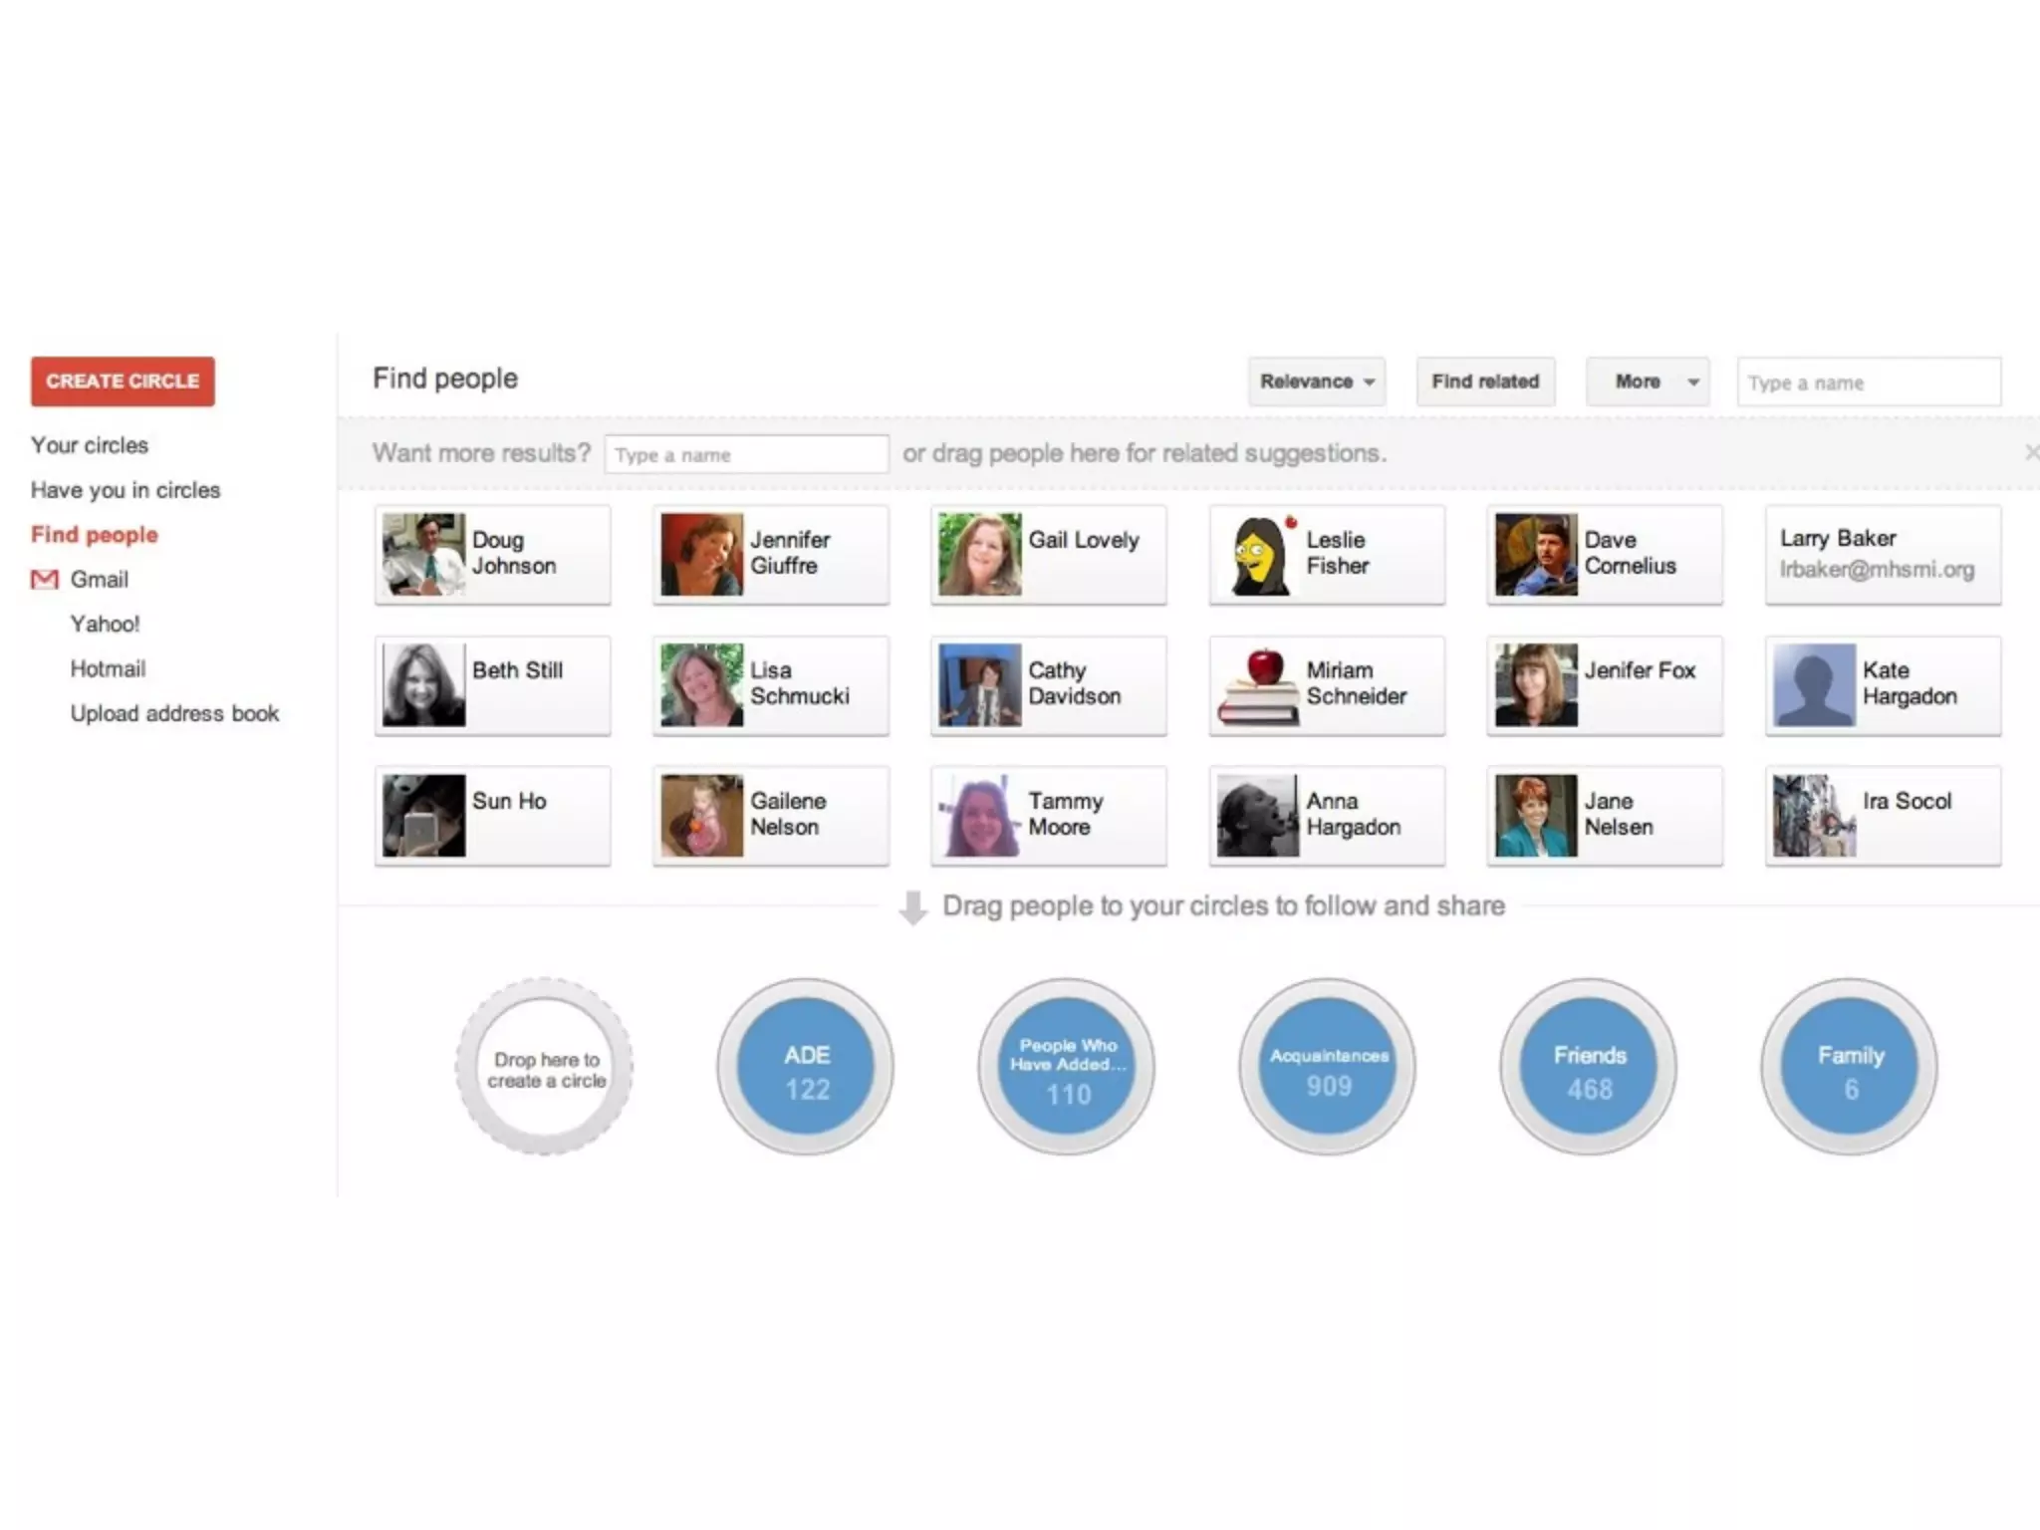This screenshot has height=1530, width=2040.
Task: Click the 'Drop here to create a circle' circle
Action: [x=545, y=1067]
